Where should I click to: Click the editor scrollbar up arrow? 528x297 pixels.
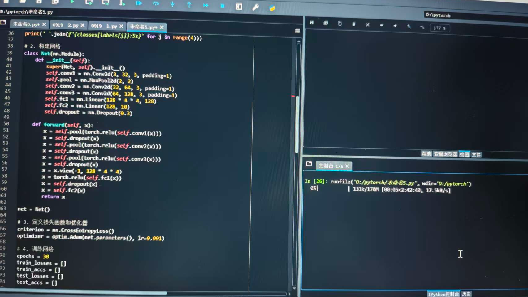pos(299,41)
